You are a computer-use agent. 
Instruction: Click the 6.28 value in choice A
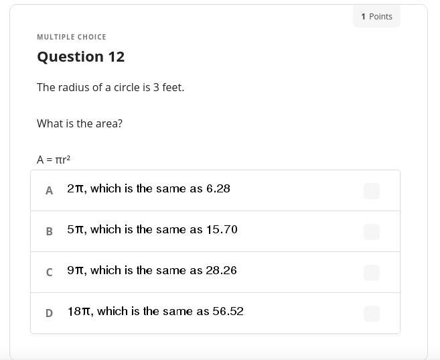pyautogui.click(x=218, y=189)
